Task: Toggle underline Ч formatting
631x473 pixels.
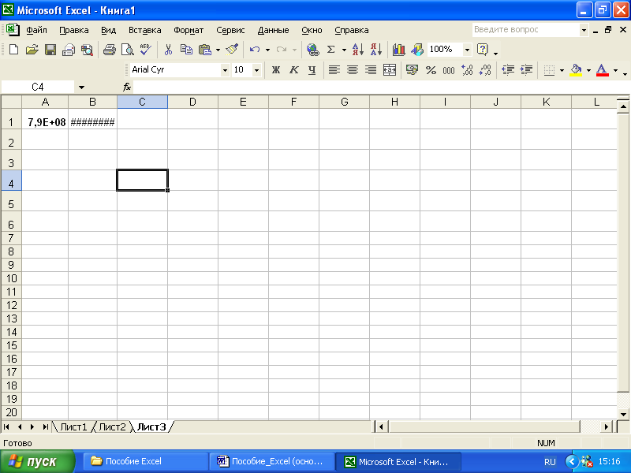Action: 312,70
